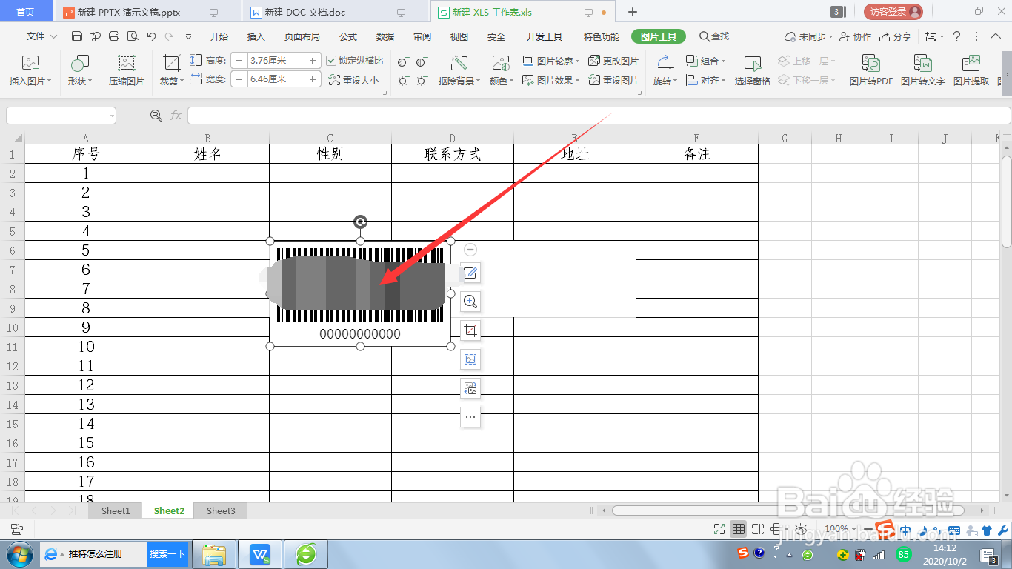The height and width of the screenshot is (569, 1012).
Task: Collapse floating toolbar with minus circle
Action: click(470, 250)
